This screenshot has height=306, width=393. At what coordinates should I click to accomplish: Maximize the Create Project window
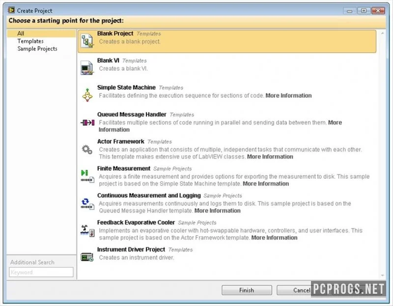[364, 11]
